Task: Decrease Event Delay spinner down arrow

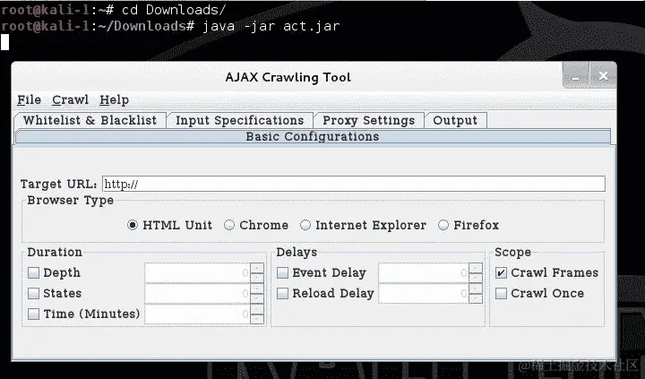Action: click(x=476, y=278)
